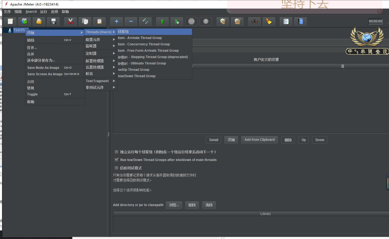Click 选中部分保存为... context entry

pyautogui.click(x=55, y=60)
